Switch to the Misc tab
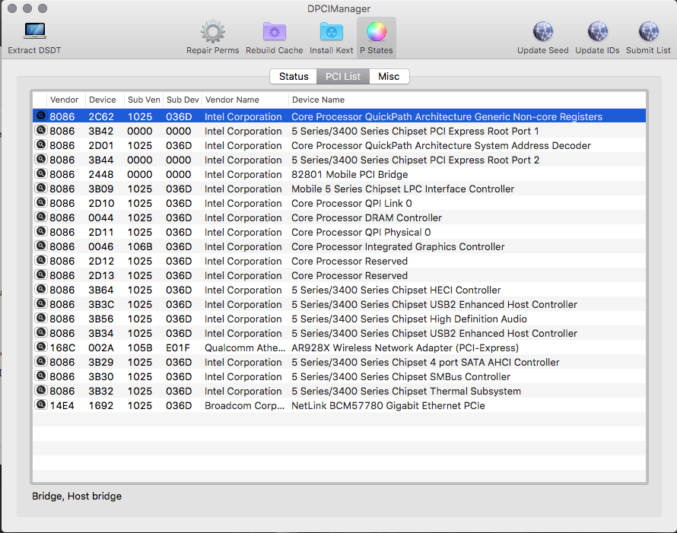677x533 pixels. [389, 76]
